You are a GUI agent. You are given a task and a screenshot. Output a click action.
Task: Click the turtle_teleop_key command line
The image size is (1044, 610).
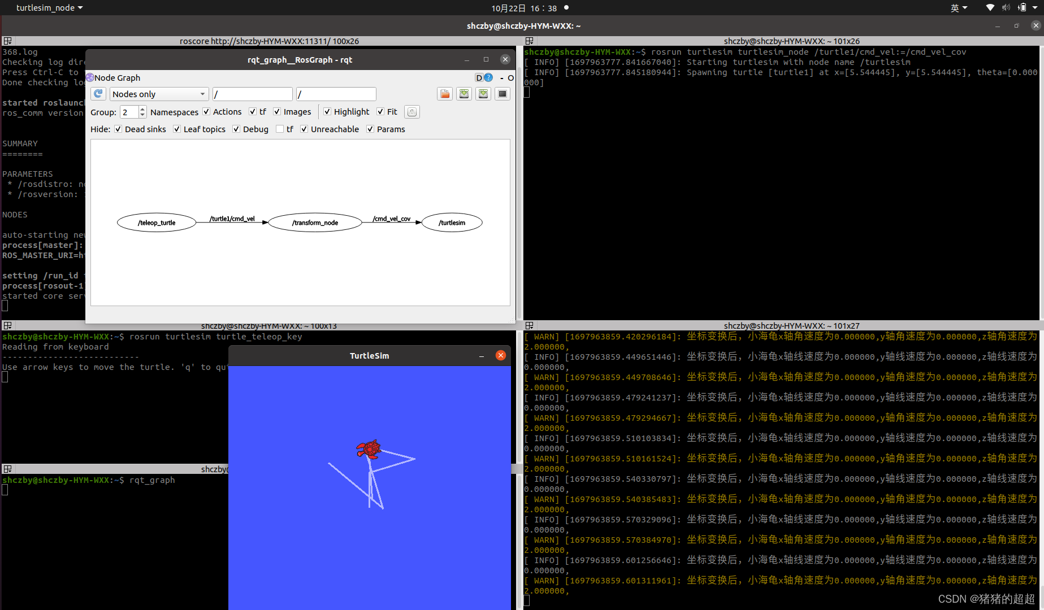click(153, 337)
